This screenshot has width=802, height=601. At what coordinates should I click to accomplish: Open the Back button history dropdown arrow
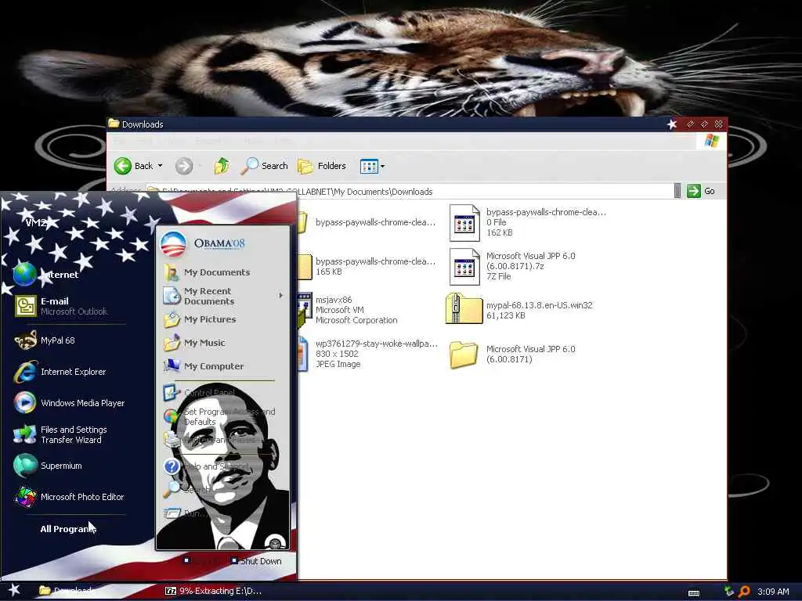pos(160,166)
